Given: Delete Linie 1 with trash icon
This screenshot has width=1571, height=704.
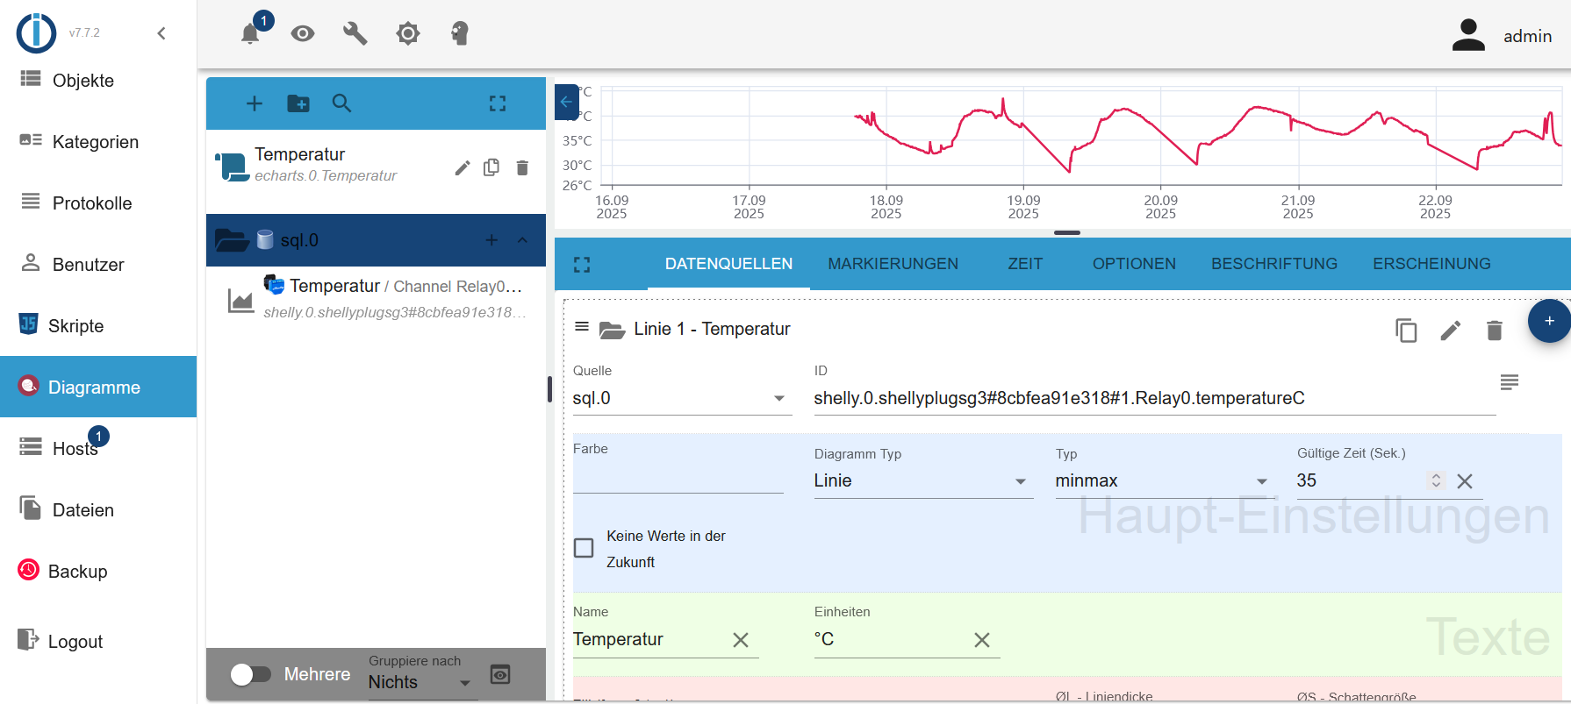Looking at the screenshot, I should (x=1494, y=331).
